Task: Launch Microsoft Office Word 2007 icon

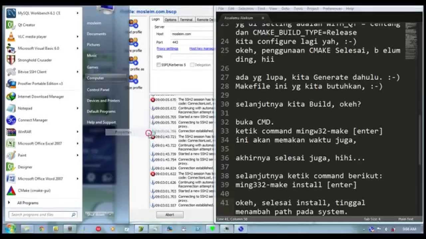Action: pyautogui.click(x=11, y=179)
